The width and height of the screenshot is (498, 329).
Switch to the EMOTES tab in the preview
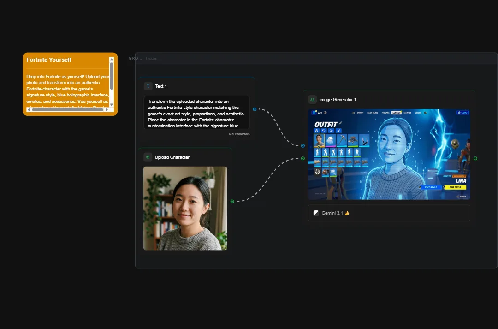407,113
